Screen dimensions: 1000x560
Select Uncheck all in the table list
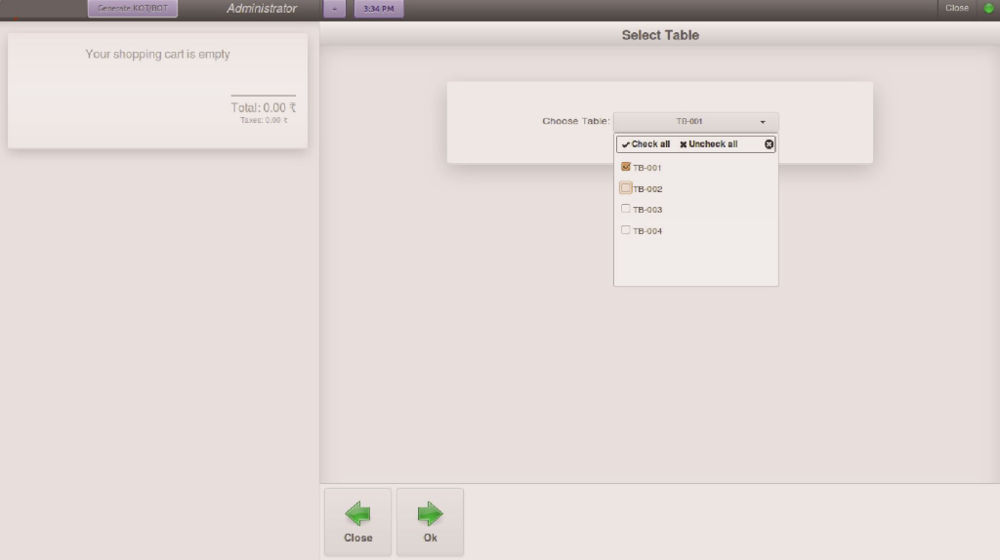click(709, 144)
